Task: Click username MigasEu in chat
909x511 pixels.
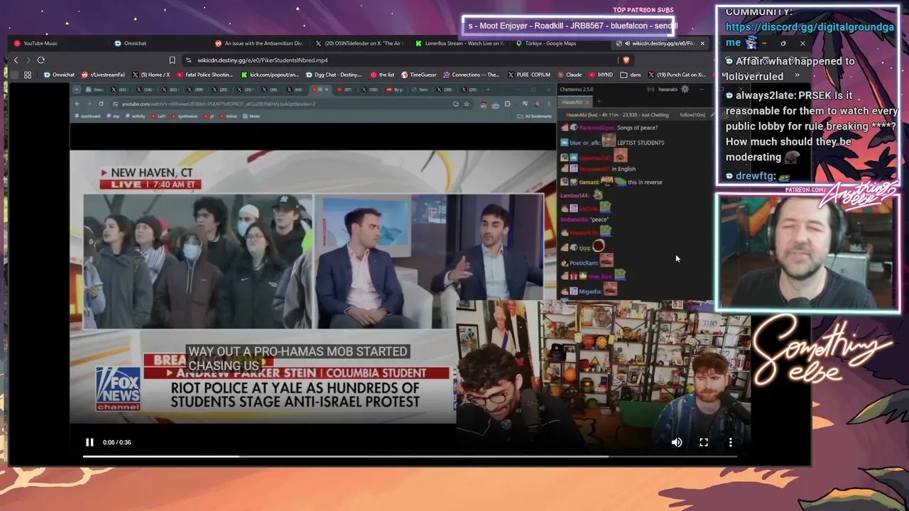Action: coord(590,292)
